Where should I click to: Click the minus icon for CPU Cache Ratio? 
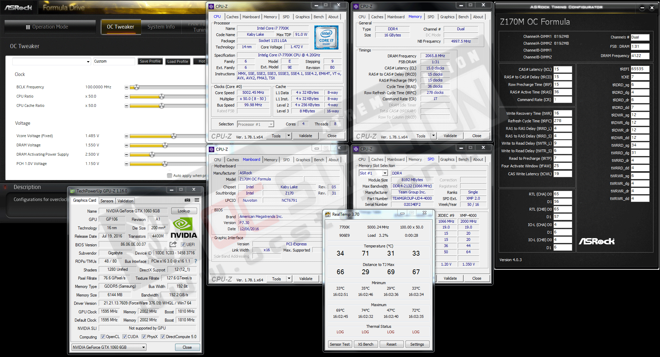127,106
